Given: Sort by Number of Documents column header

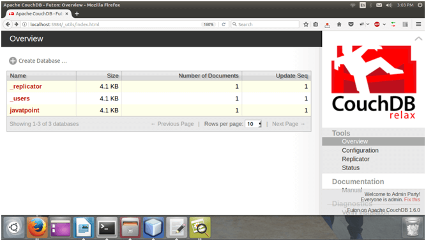Looking at the screenshot, I should click(x=182, y=75).
